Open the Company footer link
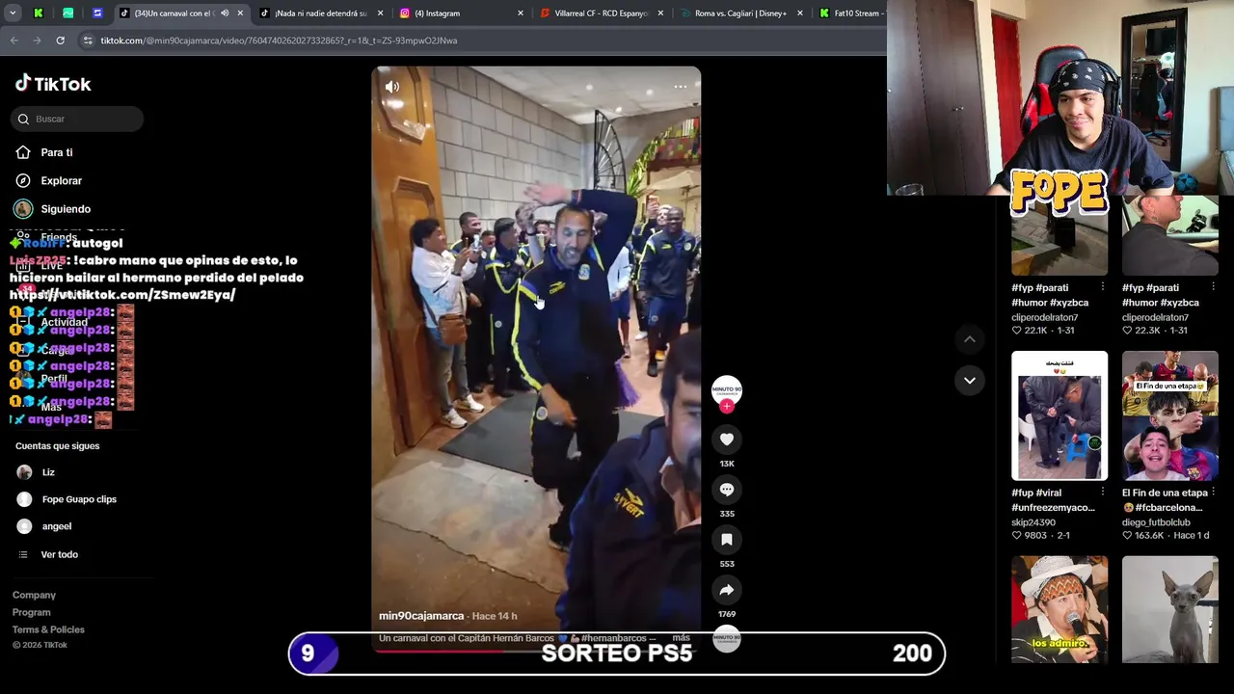This screenshot has width=1234, height=694. click(34, 595)
